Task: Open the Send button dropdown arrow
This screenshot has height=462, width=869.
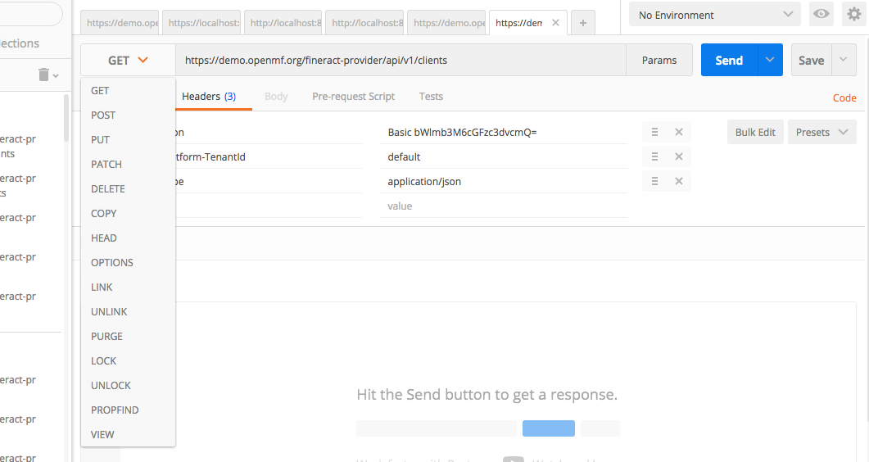Action: tap(770, 60)
